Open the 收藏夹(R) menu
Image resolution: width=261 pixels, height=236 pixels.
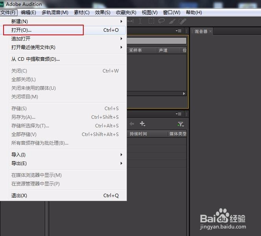point(126,13)
